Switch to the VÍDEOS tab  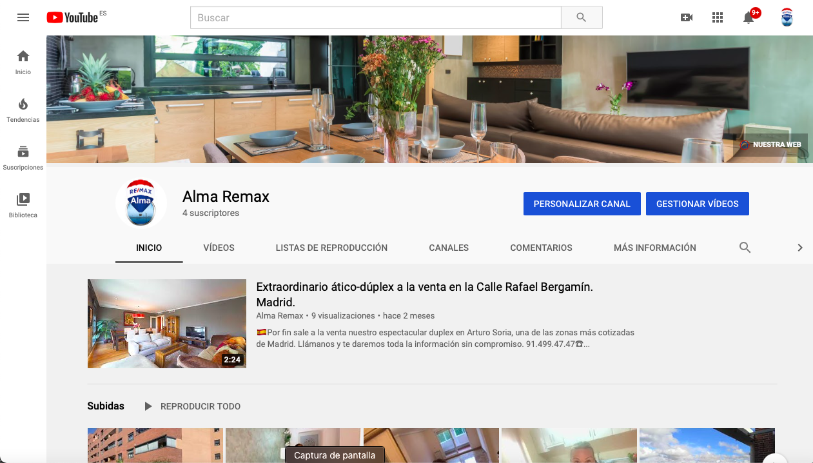click(219, 248)
